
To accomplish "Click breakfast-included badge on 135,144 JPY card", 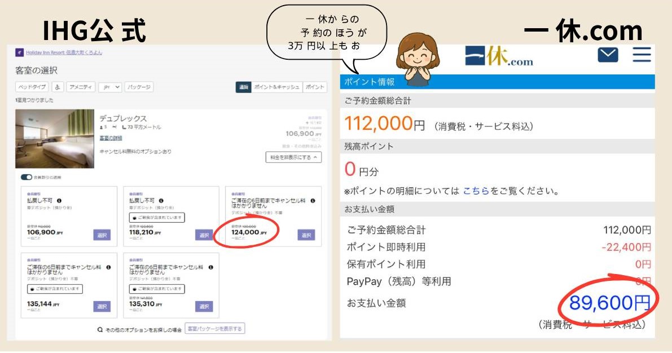I will [x=55, y=289].
